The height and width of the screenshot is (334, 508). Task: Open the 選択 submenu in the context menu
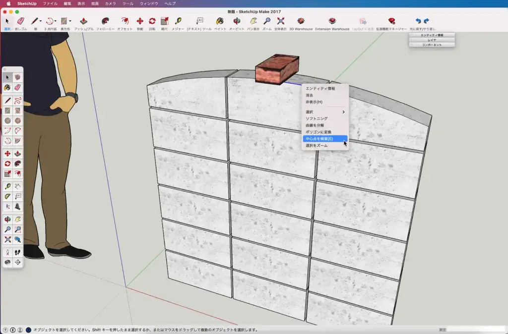[x=325, y=112]
